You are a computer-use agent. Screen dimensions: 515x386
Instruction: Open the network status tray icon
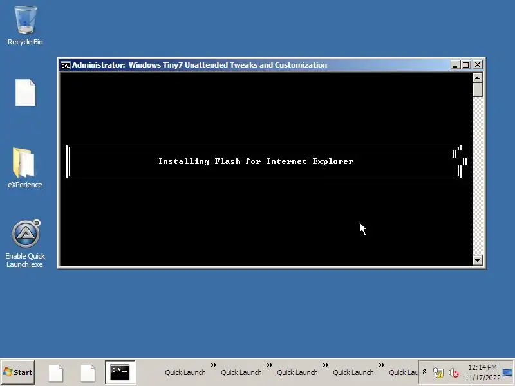click(x=438, y=372)
